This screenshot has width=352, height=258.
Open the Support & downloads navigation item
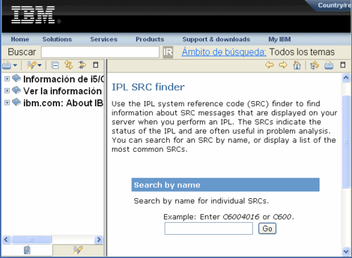216,39
